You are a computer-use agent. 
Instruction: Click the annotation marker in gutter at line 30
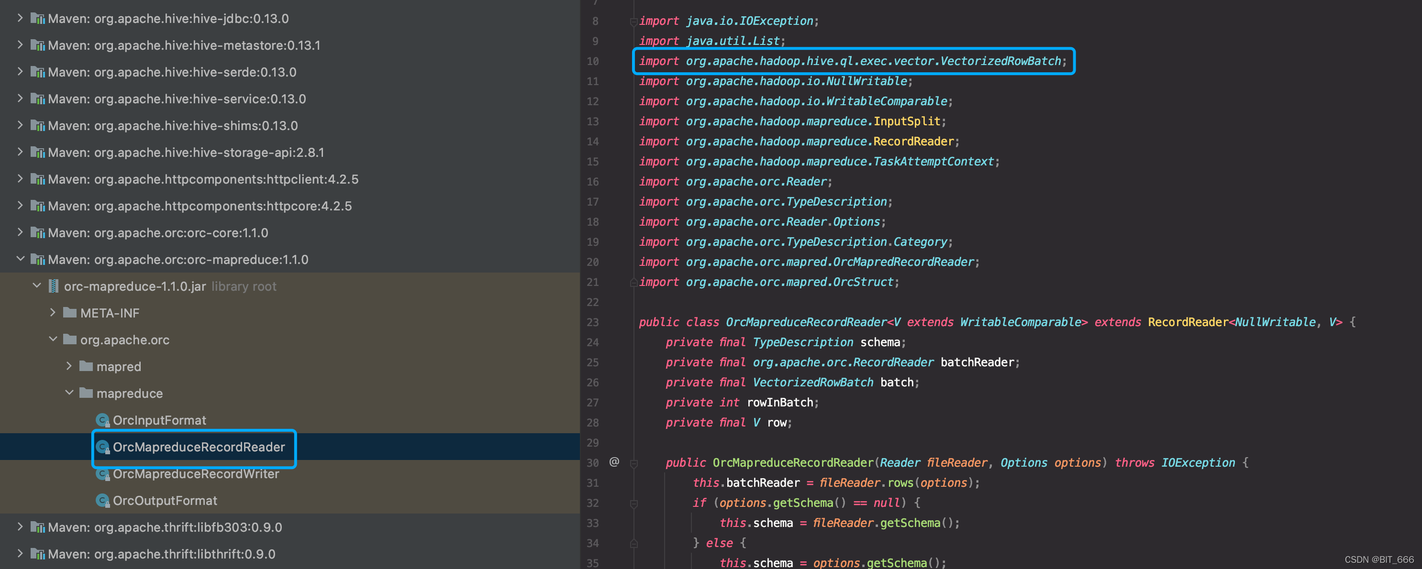(614, 462)
